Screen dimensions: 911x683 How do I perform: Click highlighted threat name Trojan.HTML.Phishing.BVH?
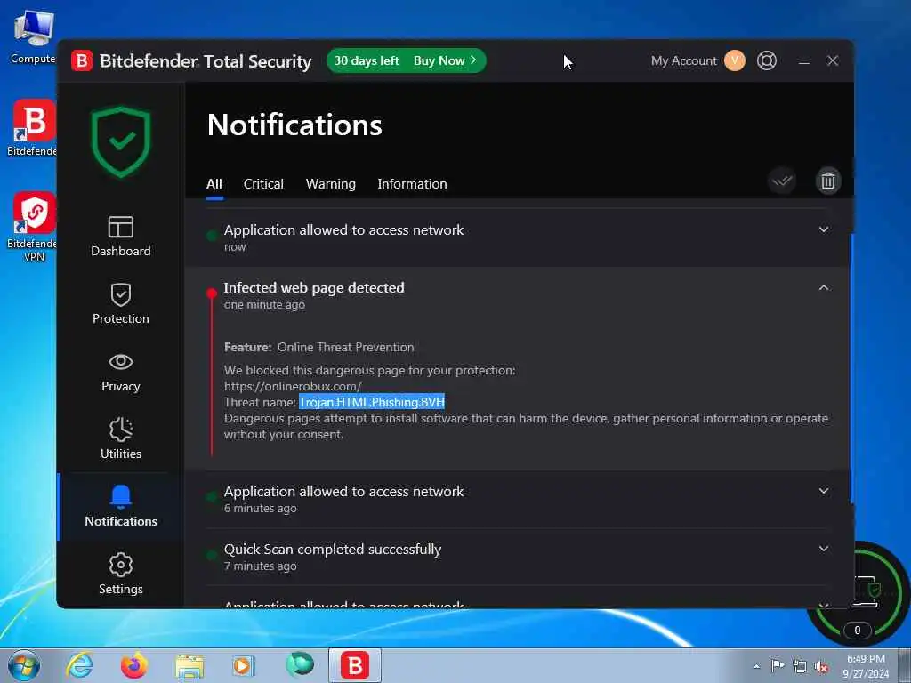tap(372, 402)
